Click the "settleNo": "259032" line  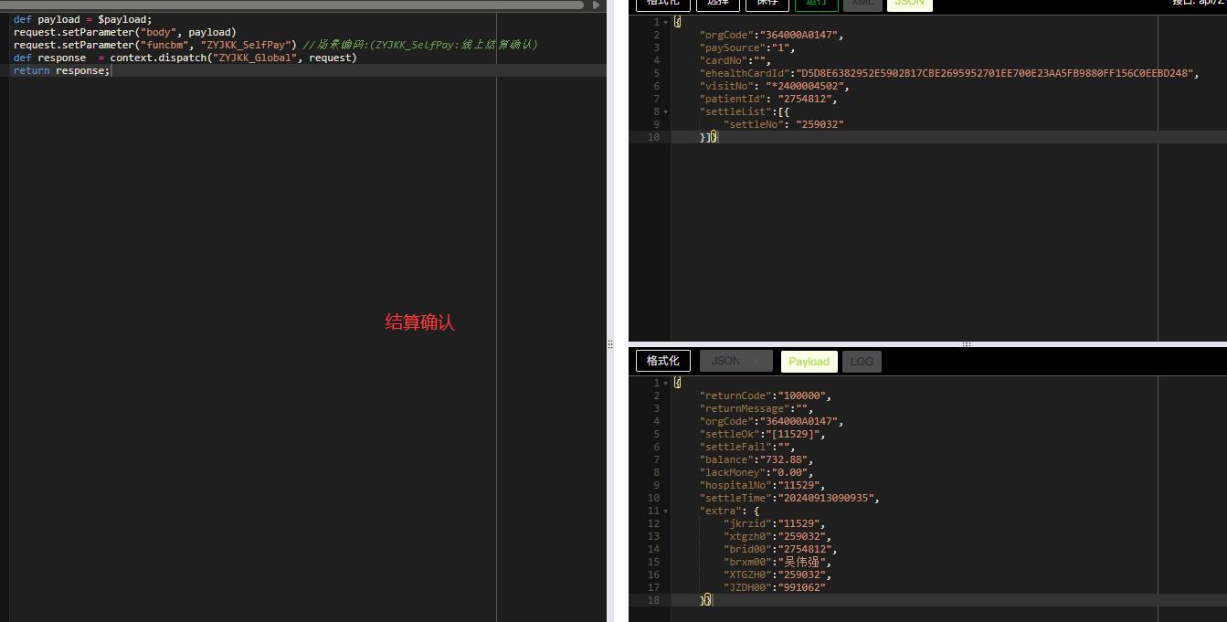[x=784, y=124]
